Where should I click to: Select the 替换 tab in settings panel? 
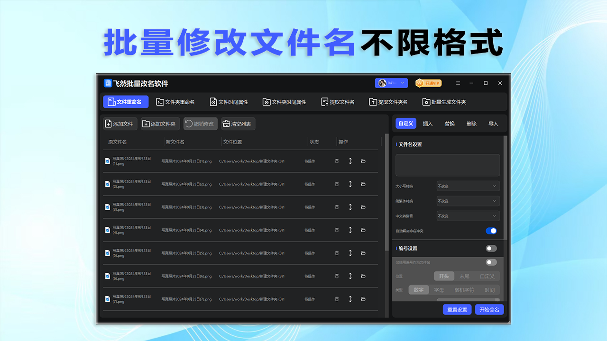pos(450,124)
